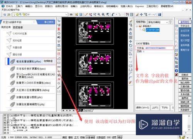Click the Save floppy-disk toolbar icon
Screen dimensions: 193x139
(x=81, y=15)
